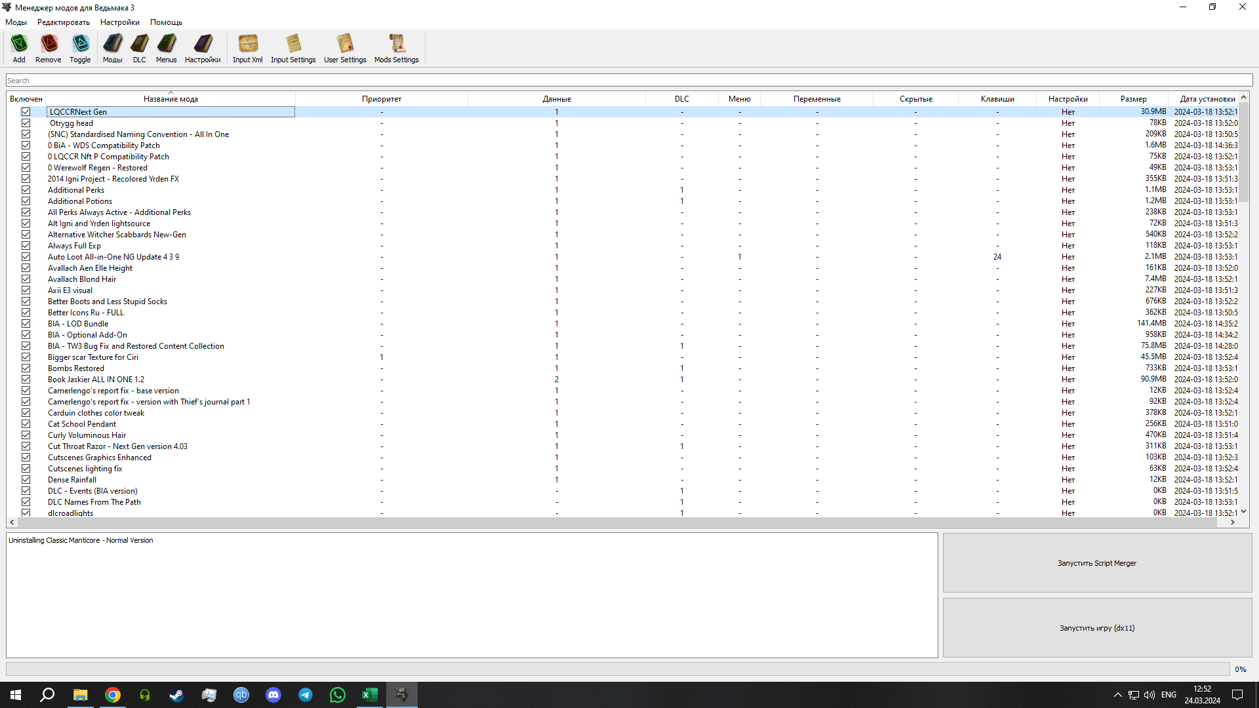Open Telegram from taskbar

[306, 695]
